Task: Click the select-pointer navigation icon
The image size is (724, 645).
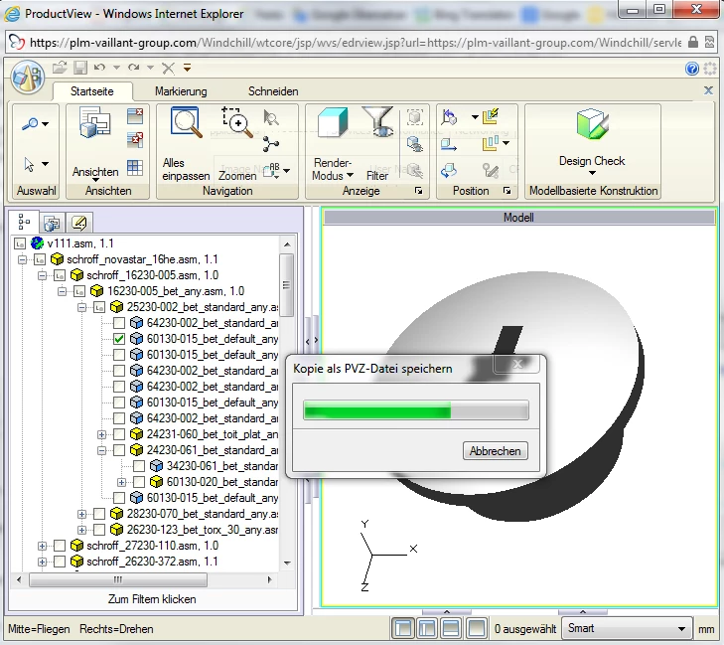Action: 271,118
